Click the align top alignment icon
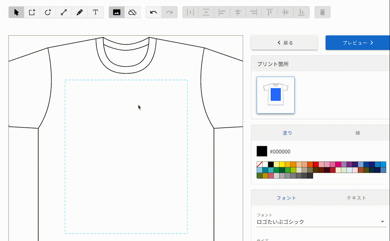 270,12
